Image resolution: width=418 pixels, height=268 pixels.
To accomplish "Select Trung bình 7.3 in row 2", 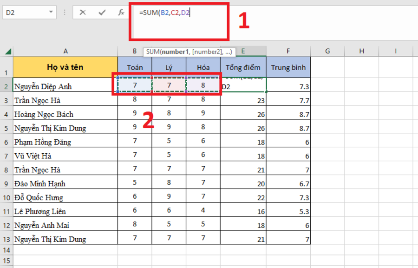I will [288, 85].
